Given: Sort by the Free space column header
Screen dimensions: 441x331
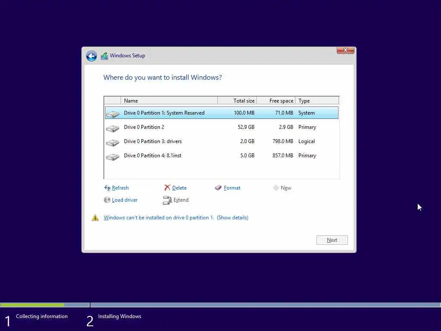Looking at the screenshot, I should [x=276, y=100].
